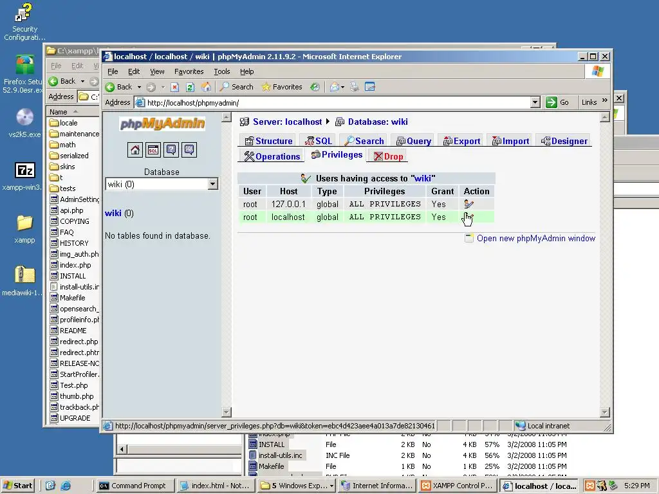The height and width of the screenshot is (494, 659).
Task: Open the Windows Explorer taskbar group dropdown
Action: [331, 486]
